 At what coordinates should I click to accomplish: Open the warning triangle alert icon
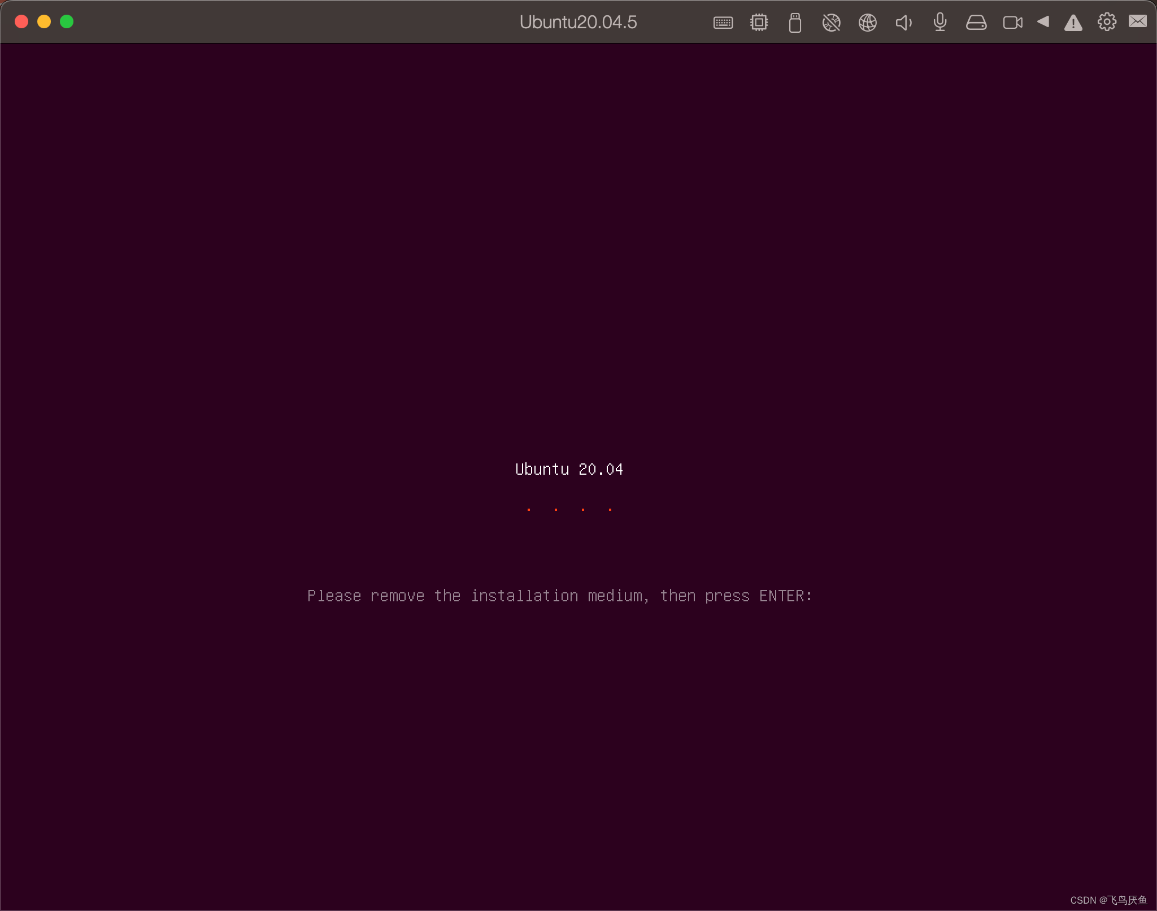[x=1073, y=23]
